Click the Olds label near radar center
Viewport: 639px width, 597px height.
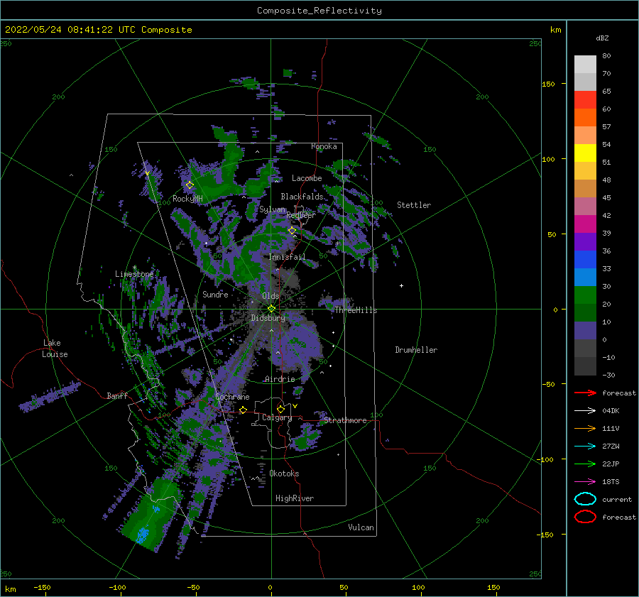271,296
